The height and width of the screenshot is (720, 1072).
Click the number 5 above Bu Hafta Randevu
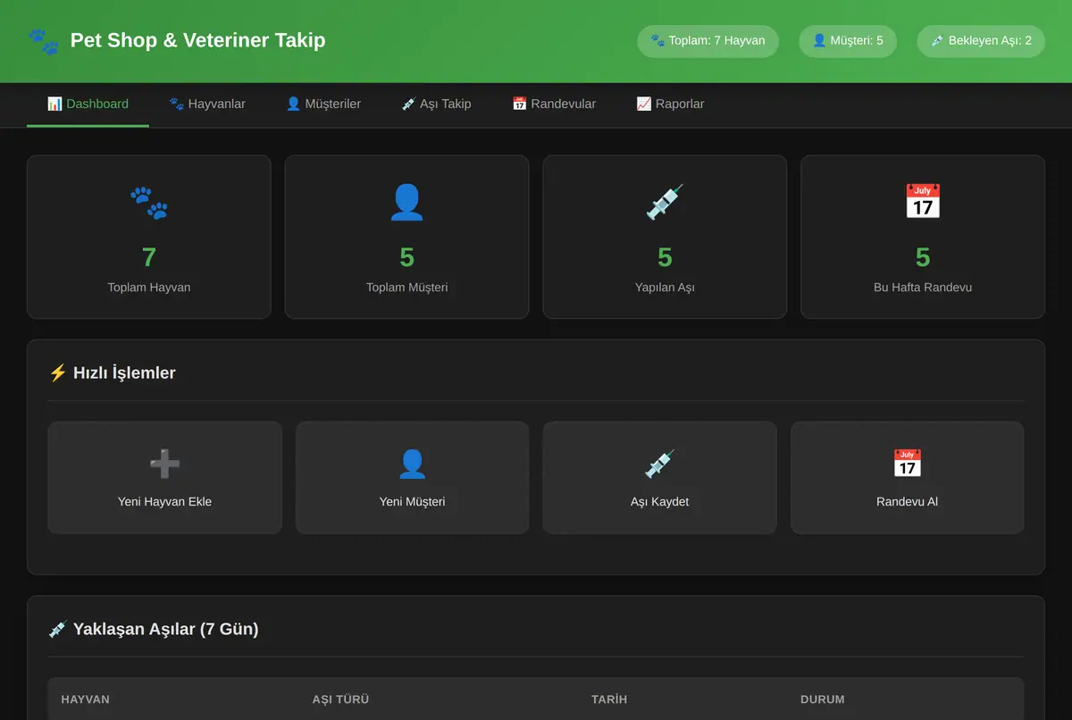[923, 258]
